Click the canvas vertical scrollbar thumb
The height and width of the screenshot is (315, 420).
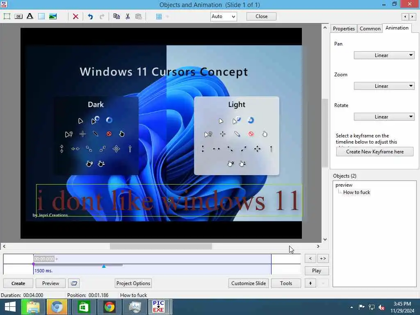click(x=325, y=133)
